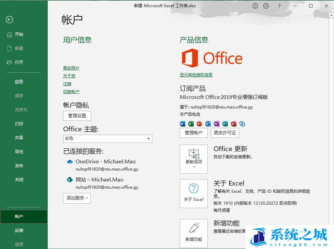Click the 更改照片 link
This screenshot has width=334, height=249.
pyautogui.click(x=71, y=68)
